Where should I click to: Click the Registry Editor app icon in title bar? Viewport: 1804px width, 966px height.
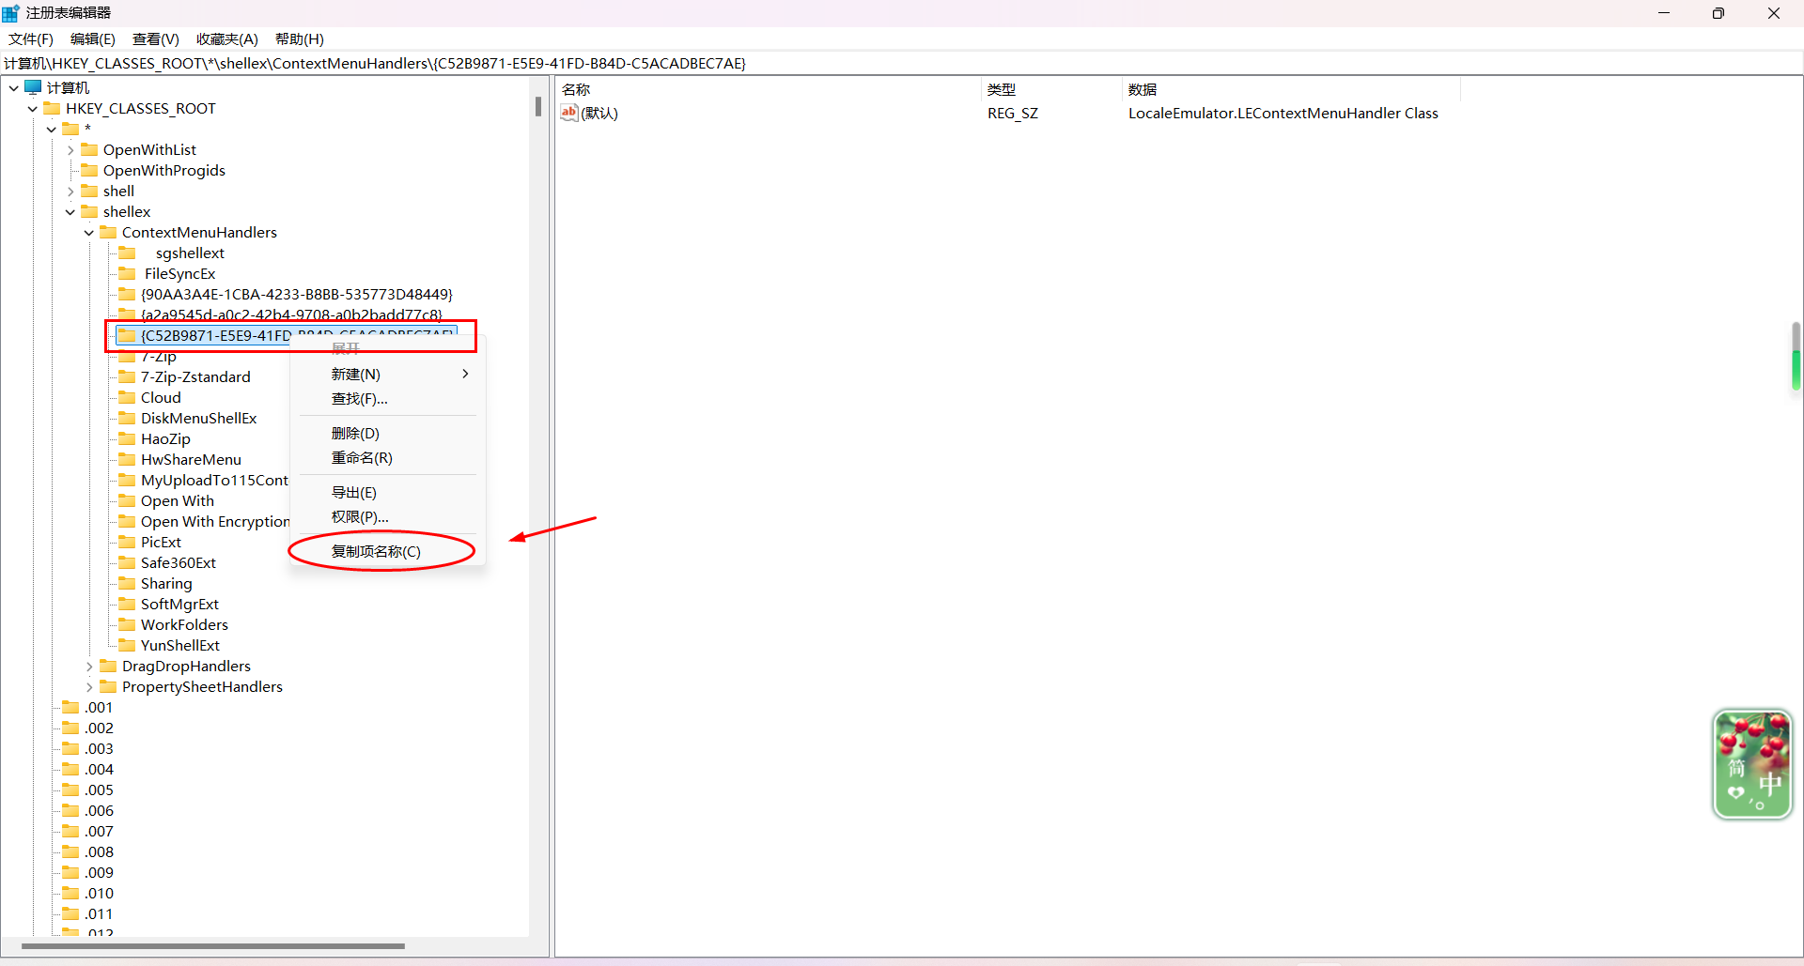(11, 13)
